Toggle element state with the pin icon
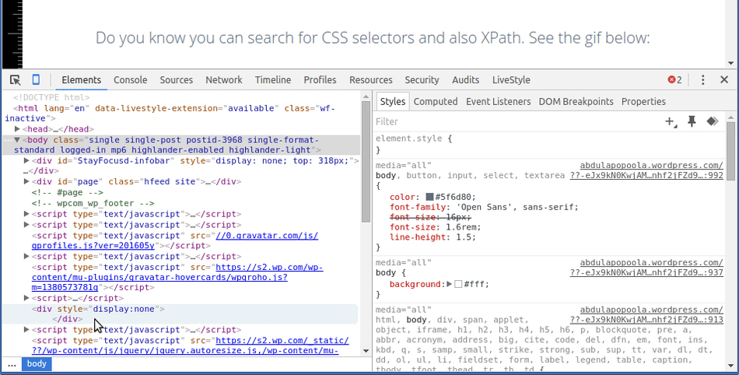The width and height of the screenshot is (739, 375). pyautogui.click(x=692, y=121)
